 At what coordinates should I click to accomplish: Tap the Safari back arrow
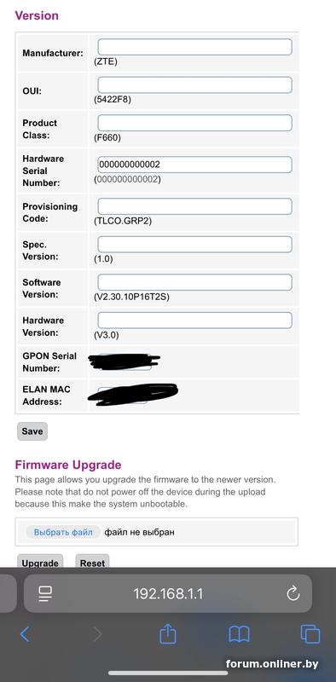(x=25, y=634)
